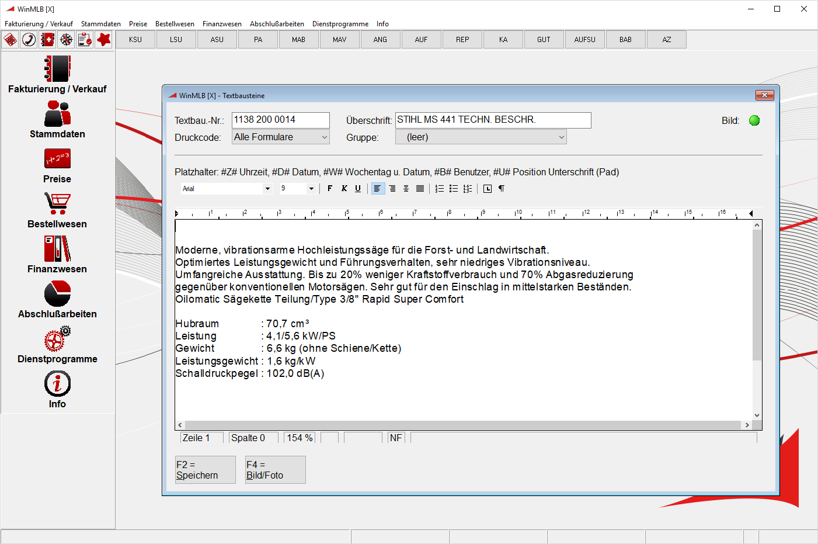The width and height of the screenshot is (818, 544).
Task: Open the Preise menu in the menu bar
Action: [138, 24]
